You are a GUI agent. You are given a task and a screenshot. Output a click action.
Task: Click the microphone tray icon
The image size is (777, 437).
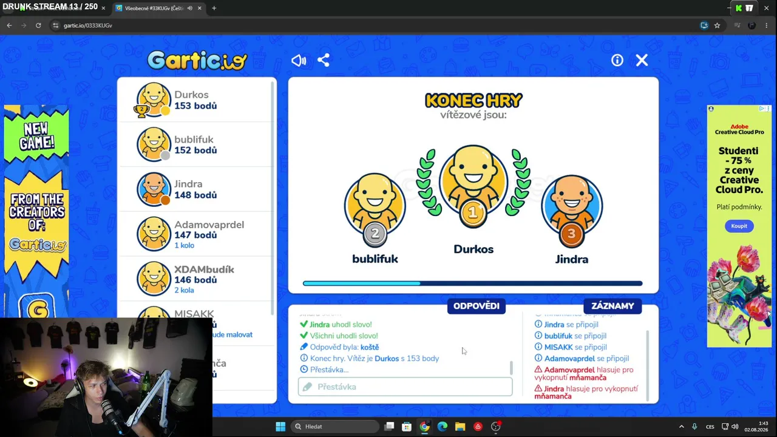click(694, 427)
